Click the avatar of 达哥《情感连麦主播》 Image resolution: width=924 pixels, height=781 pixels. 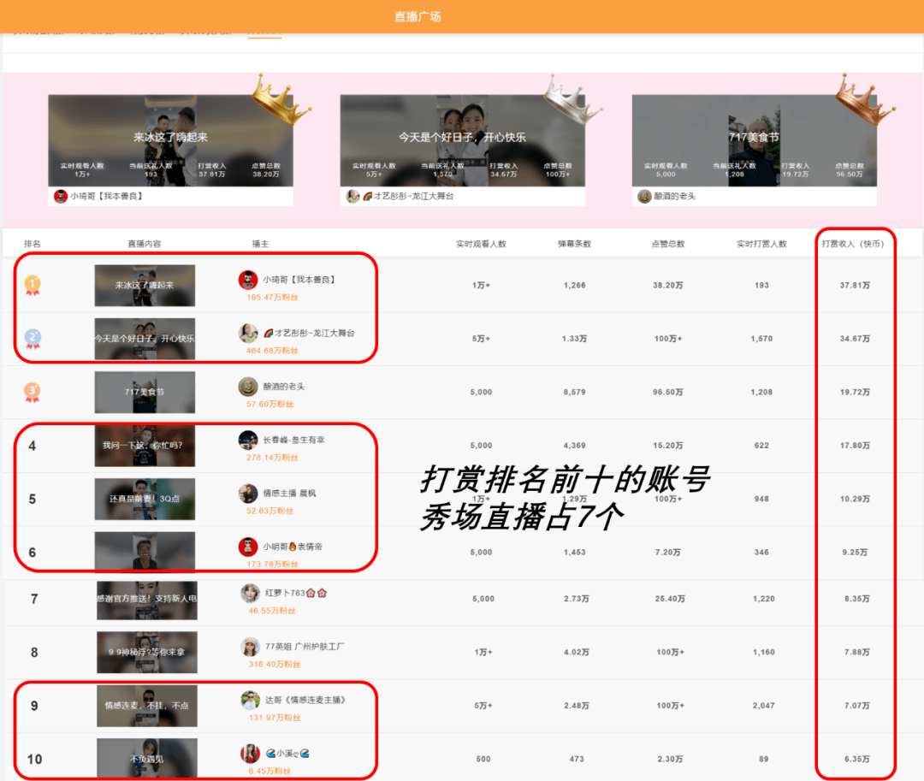pos(251,700)
